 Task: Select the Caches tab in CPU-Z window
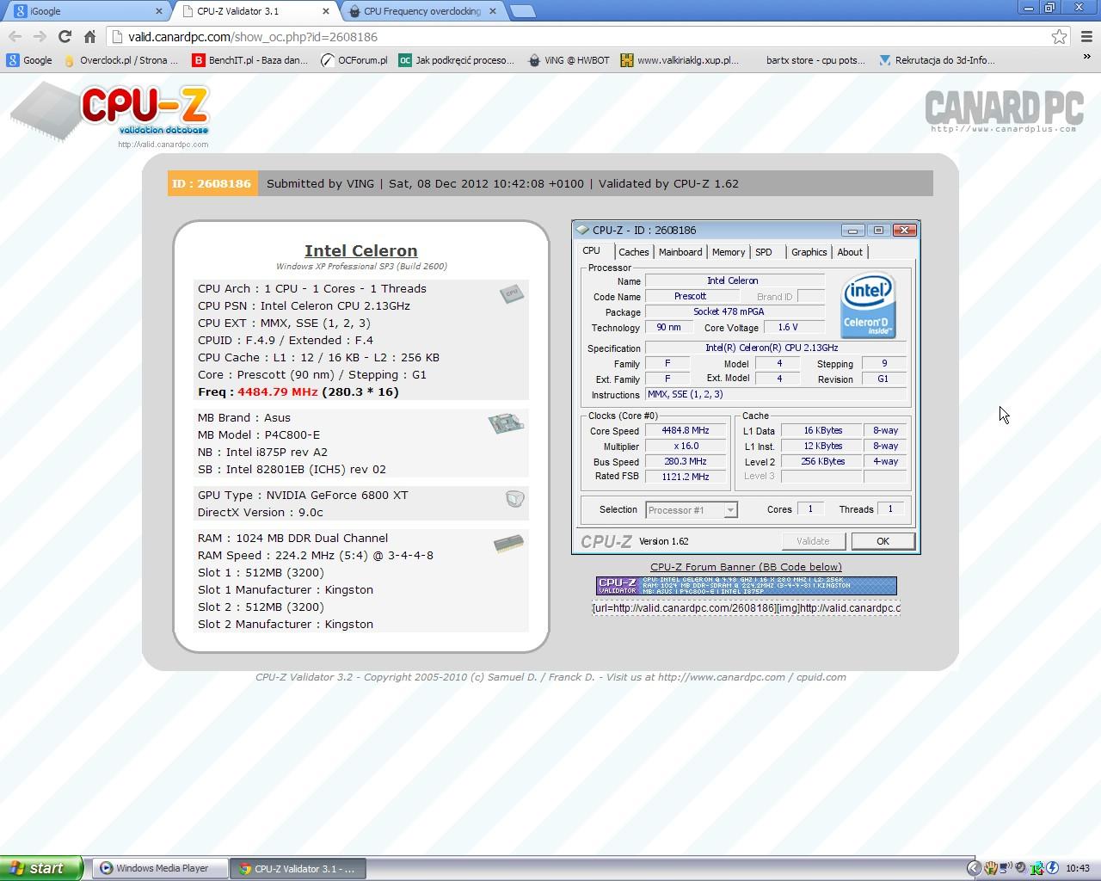pyautogui.click(x=634, y=252)
